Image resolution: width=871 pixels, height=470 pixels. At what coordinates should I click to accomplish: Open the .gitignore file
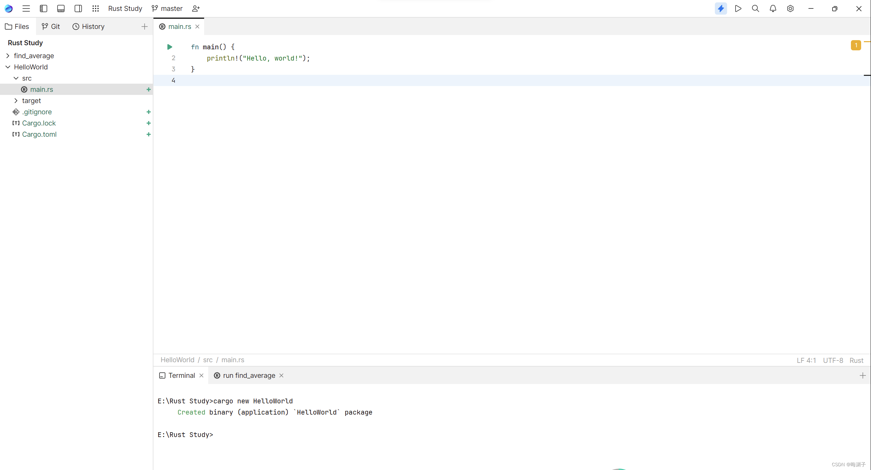pos(76,112)
